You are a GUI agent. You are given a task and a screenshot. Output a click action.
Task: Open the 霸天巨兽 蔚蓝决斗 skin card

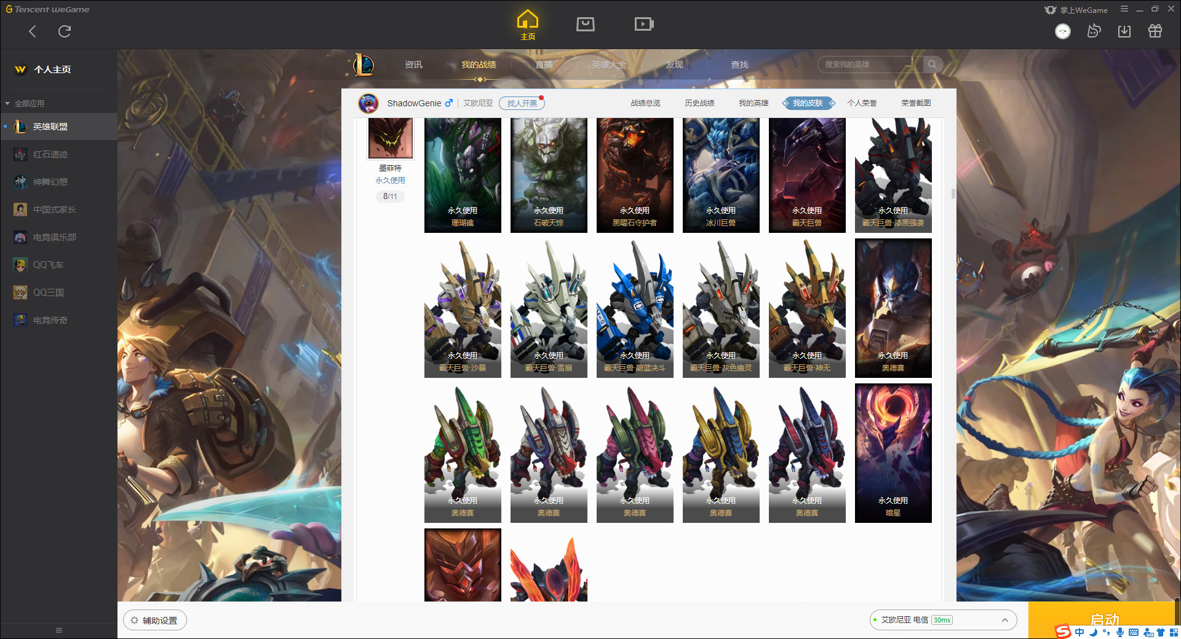pos(635,308)
